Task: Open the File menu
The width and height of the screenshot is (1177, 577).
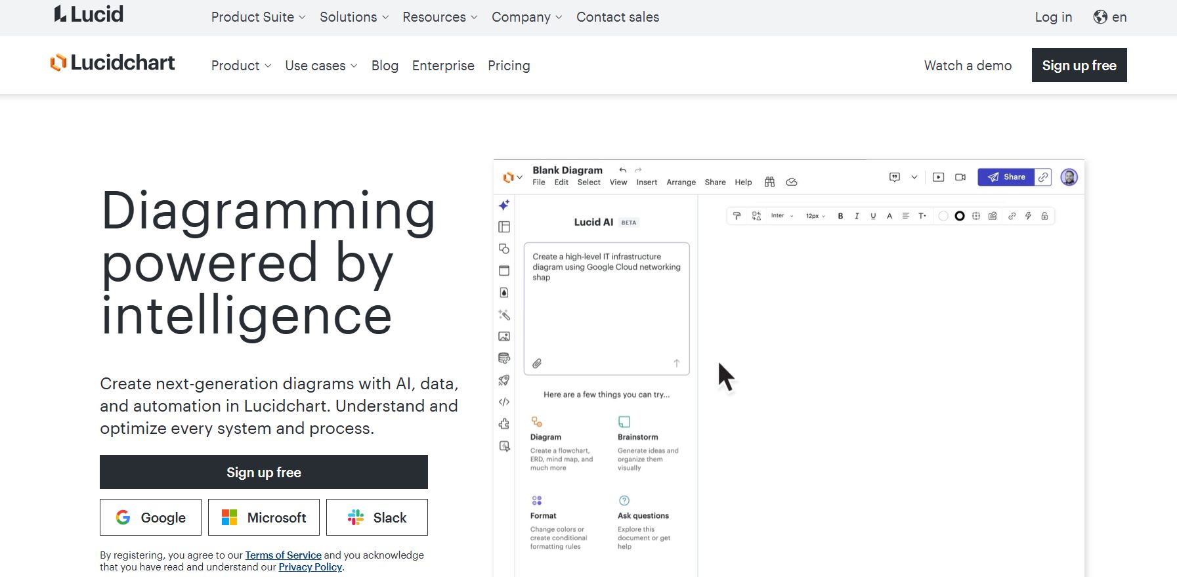Action: 539,182
